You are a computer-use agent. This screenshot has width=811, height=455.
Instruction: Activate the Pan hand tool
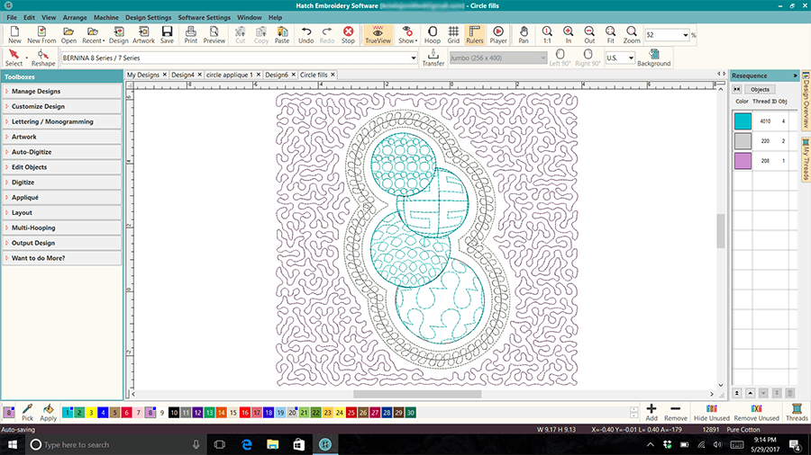click(x=524, y=35)
